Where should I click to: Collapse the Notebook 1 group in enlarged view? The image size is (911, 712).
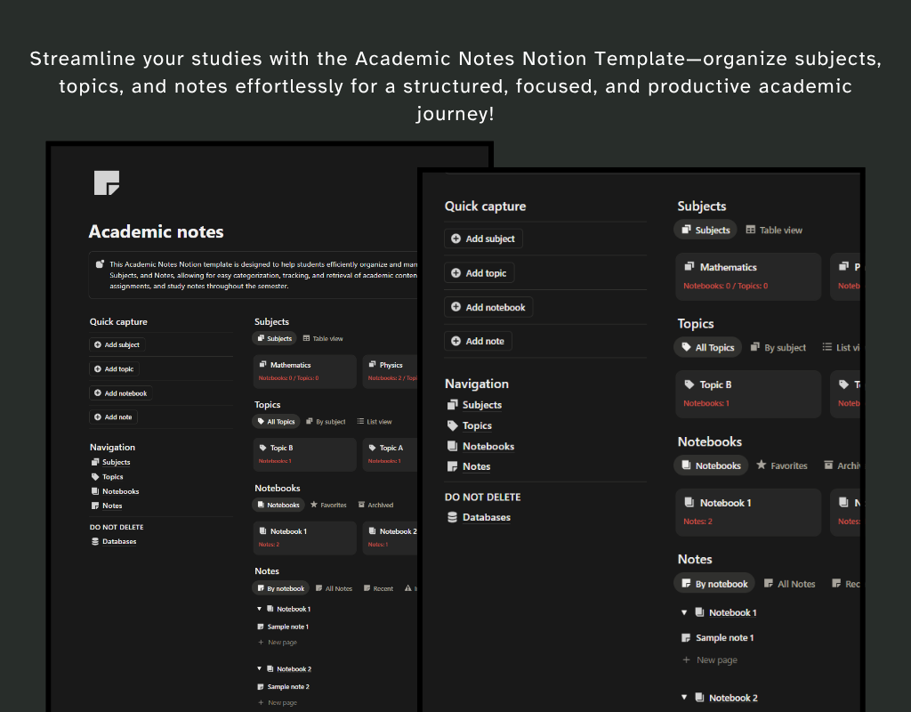pos(684,612)
